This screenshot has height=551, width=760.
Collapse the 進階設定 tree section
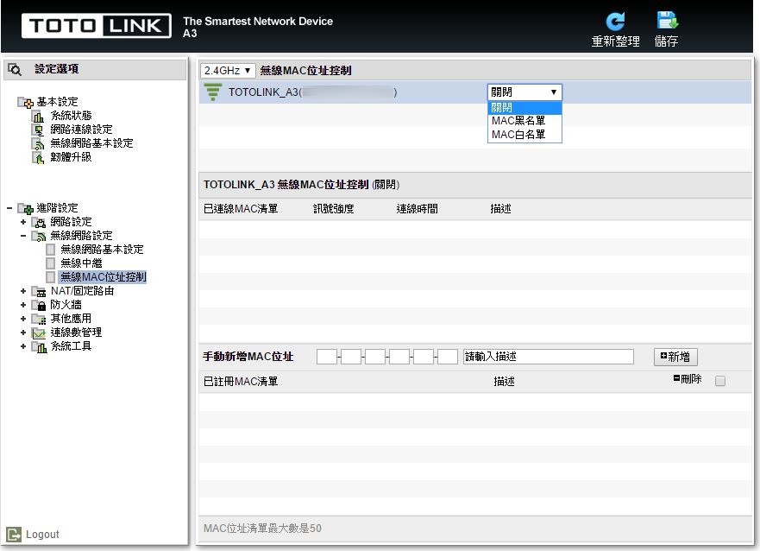click(x=9, y=208)
